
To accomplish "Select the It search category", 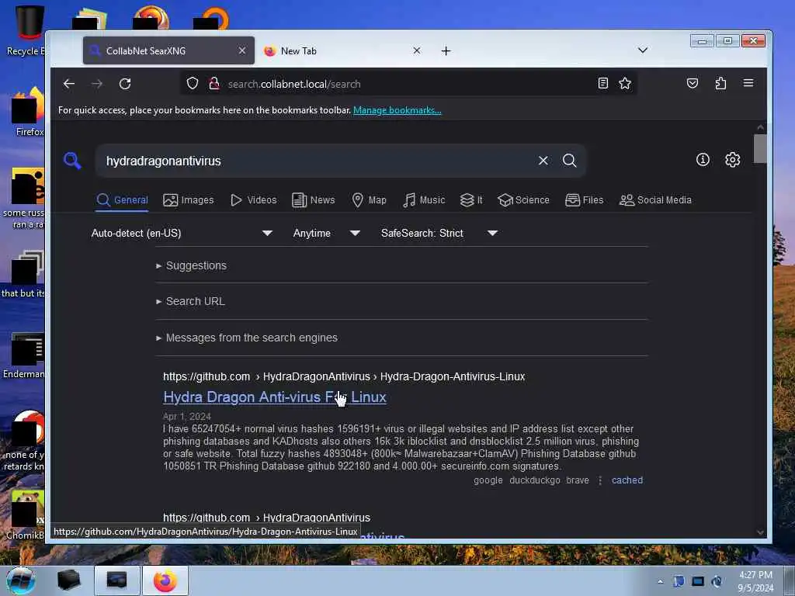I will (x=471, y=200).
